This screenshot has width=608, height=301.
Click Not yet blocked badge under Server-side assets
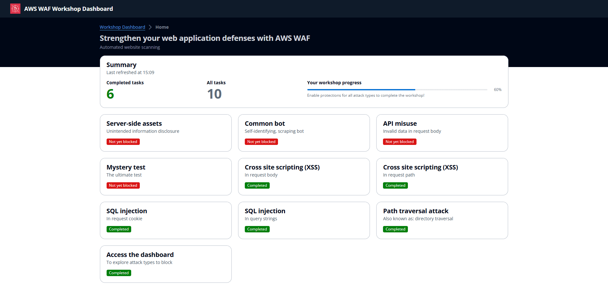coord(123,142)
